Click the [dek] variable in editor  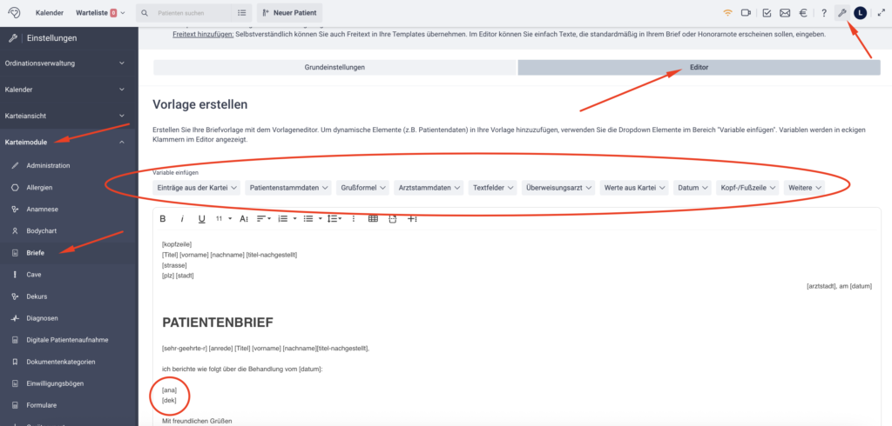pyautogui.click(x=170, y=401)
